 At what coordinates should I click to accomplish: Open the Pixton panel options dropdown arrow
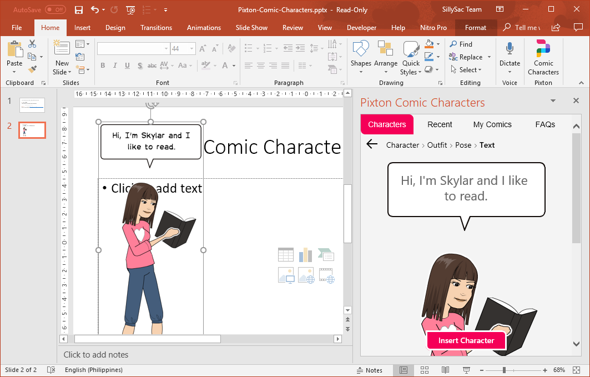(x=552, y=101)
